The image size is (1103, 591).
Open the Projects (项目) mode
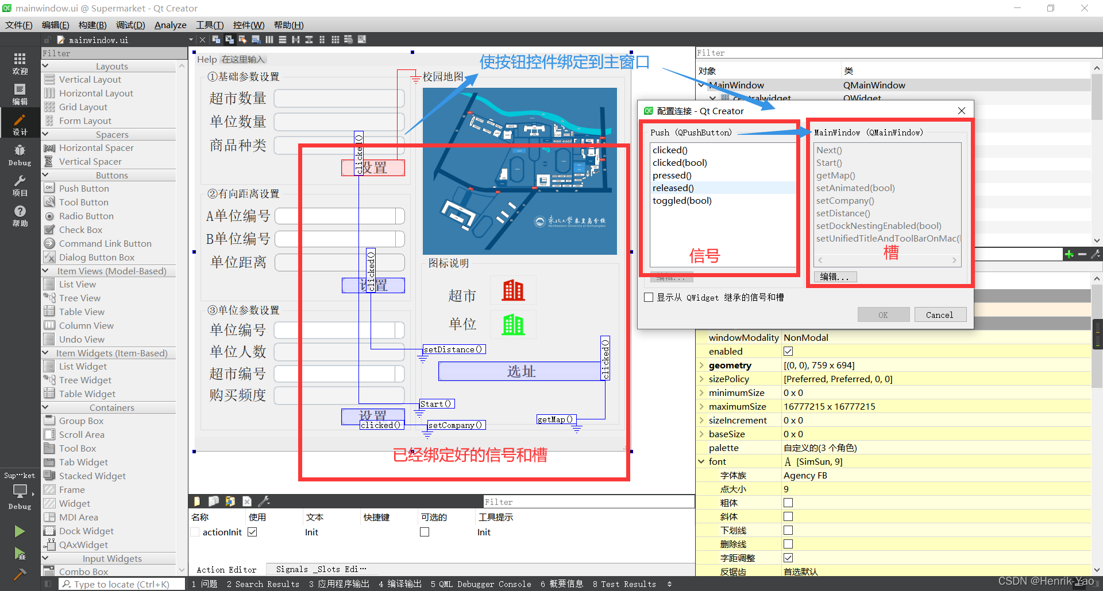(x=20, y=185)
